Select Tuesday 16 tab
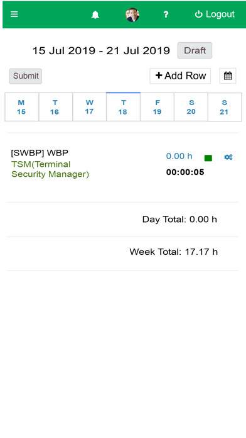 click(55, 107)
